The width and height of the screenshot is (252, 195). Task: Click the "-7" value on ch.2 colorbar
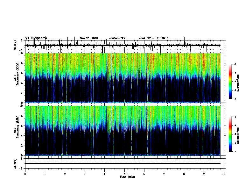(235, 152)
